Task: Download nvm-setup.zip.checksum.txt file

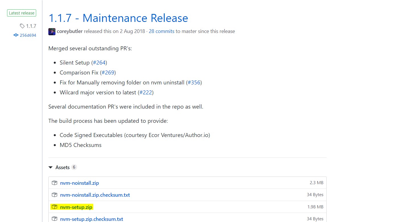Action: tap(92, 219)
